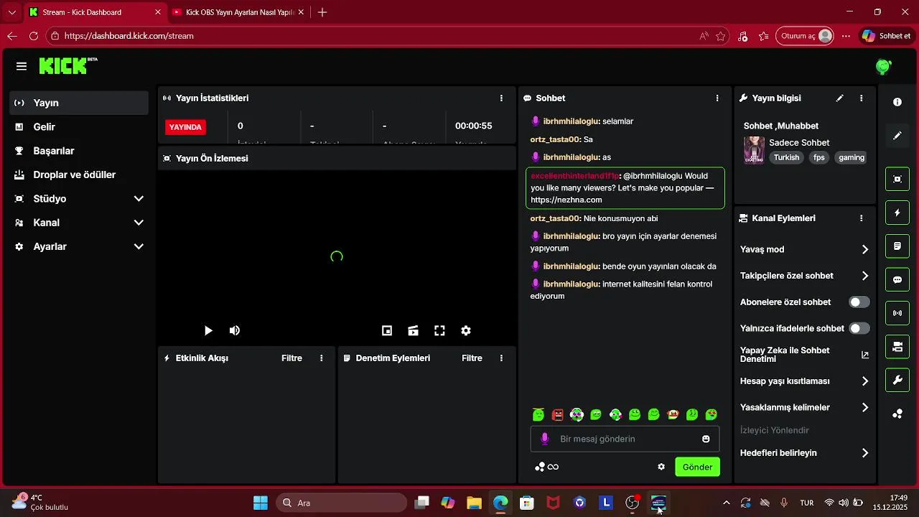Click the gaming tag

(852, 157)
